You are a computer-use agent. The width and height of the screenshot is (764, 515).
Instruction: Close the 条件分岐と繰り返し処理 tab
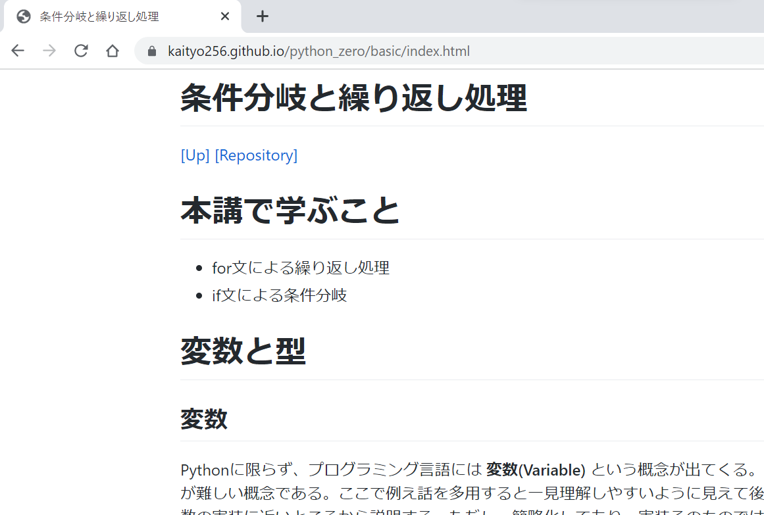click(x=224, y=16)
